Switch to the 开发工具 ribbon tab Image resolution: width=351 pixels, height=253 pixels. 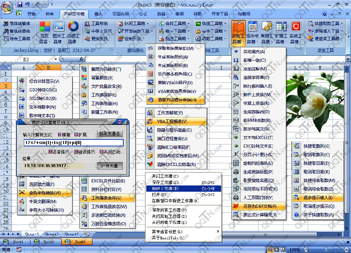pyautogui.click(x=220, y=14)
